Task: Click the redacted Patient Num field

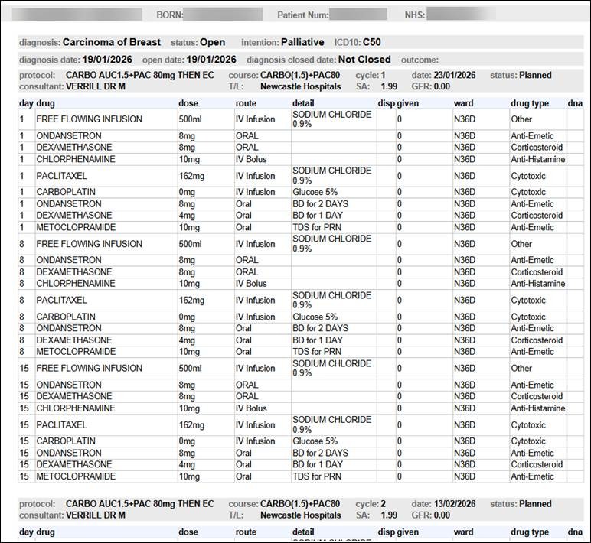Action: pyautogui.click(x=358, y=15)
